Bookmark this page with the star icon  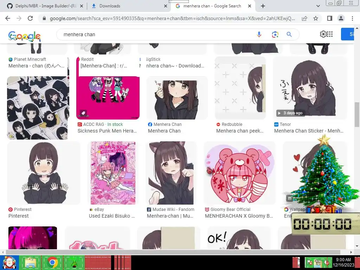pos(316,18)
